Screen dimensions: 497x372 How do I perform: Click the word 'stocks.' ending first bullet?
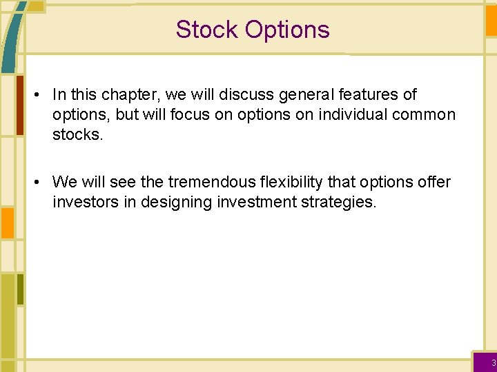[77, 134]
